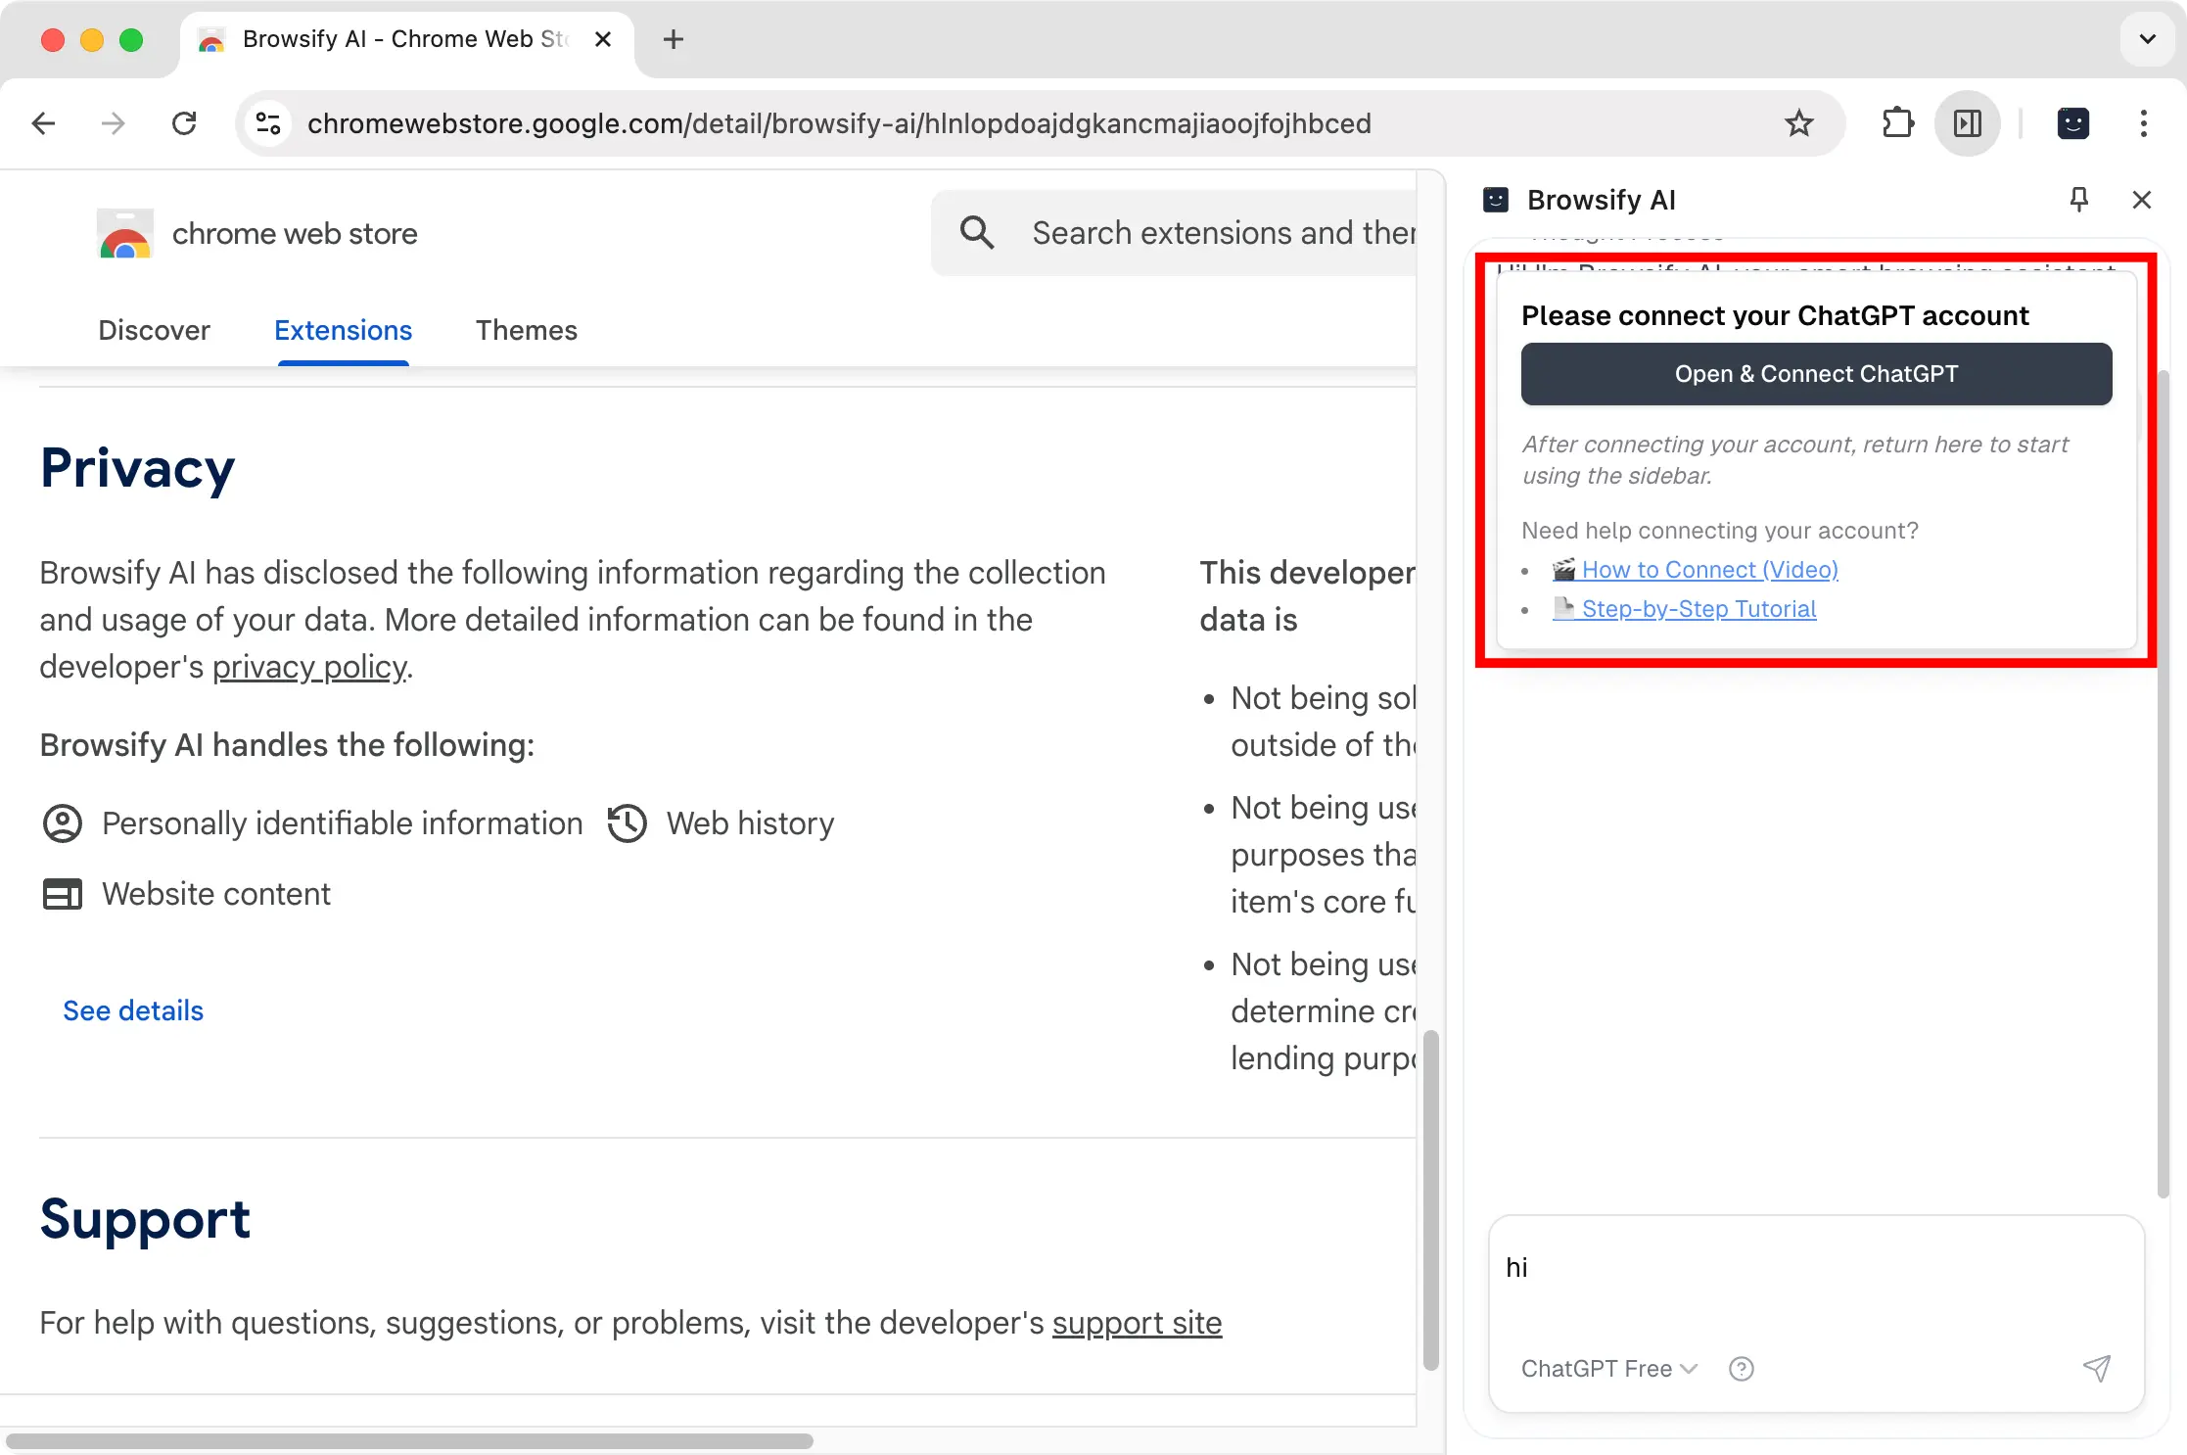
Task: Pin the Browsify AI side panel
Action: click(x=2078, y=200)
